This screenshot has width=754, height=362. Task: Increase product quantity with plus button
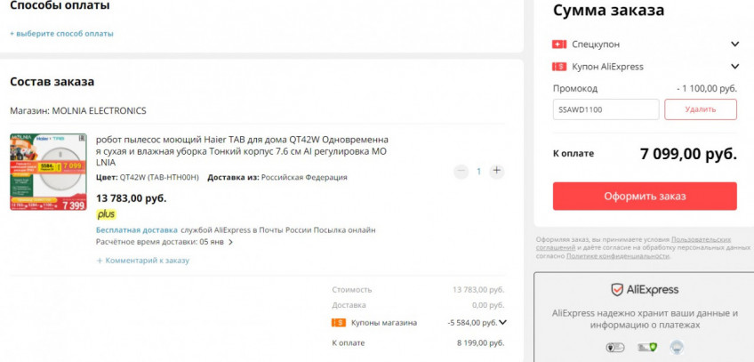coord(497,171)
